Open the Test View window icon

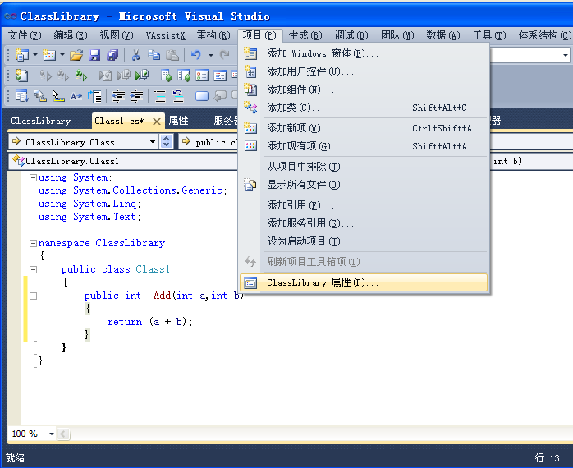(166, 76)
